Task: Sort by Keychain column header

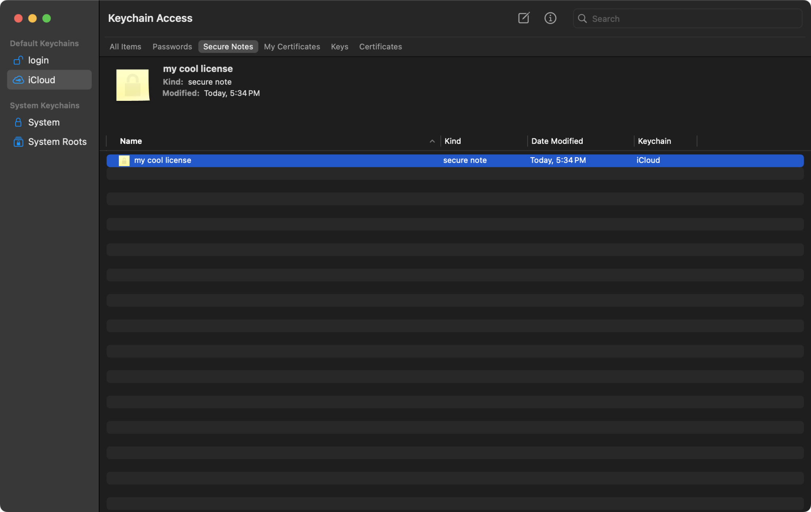Action: (654, 141)
